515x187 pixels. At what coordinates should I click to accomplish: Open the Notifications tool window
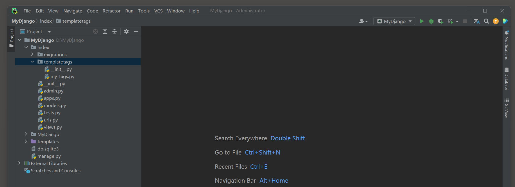507,45
